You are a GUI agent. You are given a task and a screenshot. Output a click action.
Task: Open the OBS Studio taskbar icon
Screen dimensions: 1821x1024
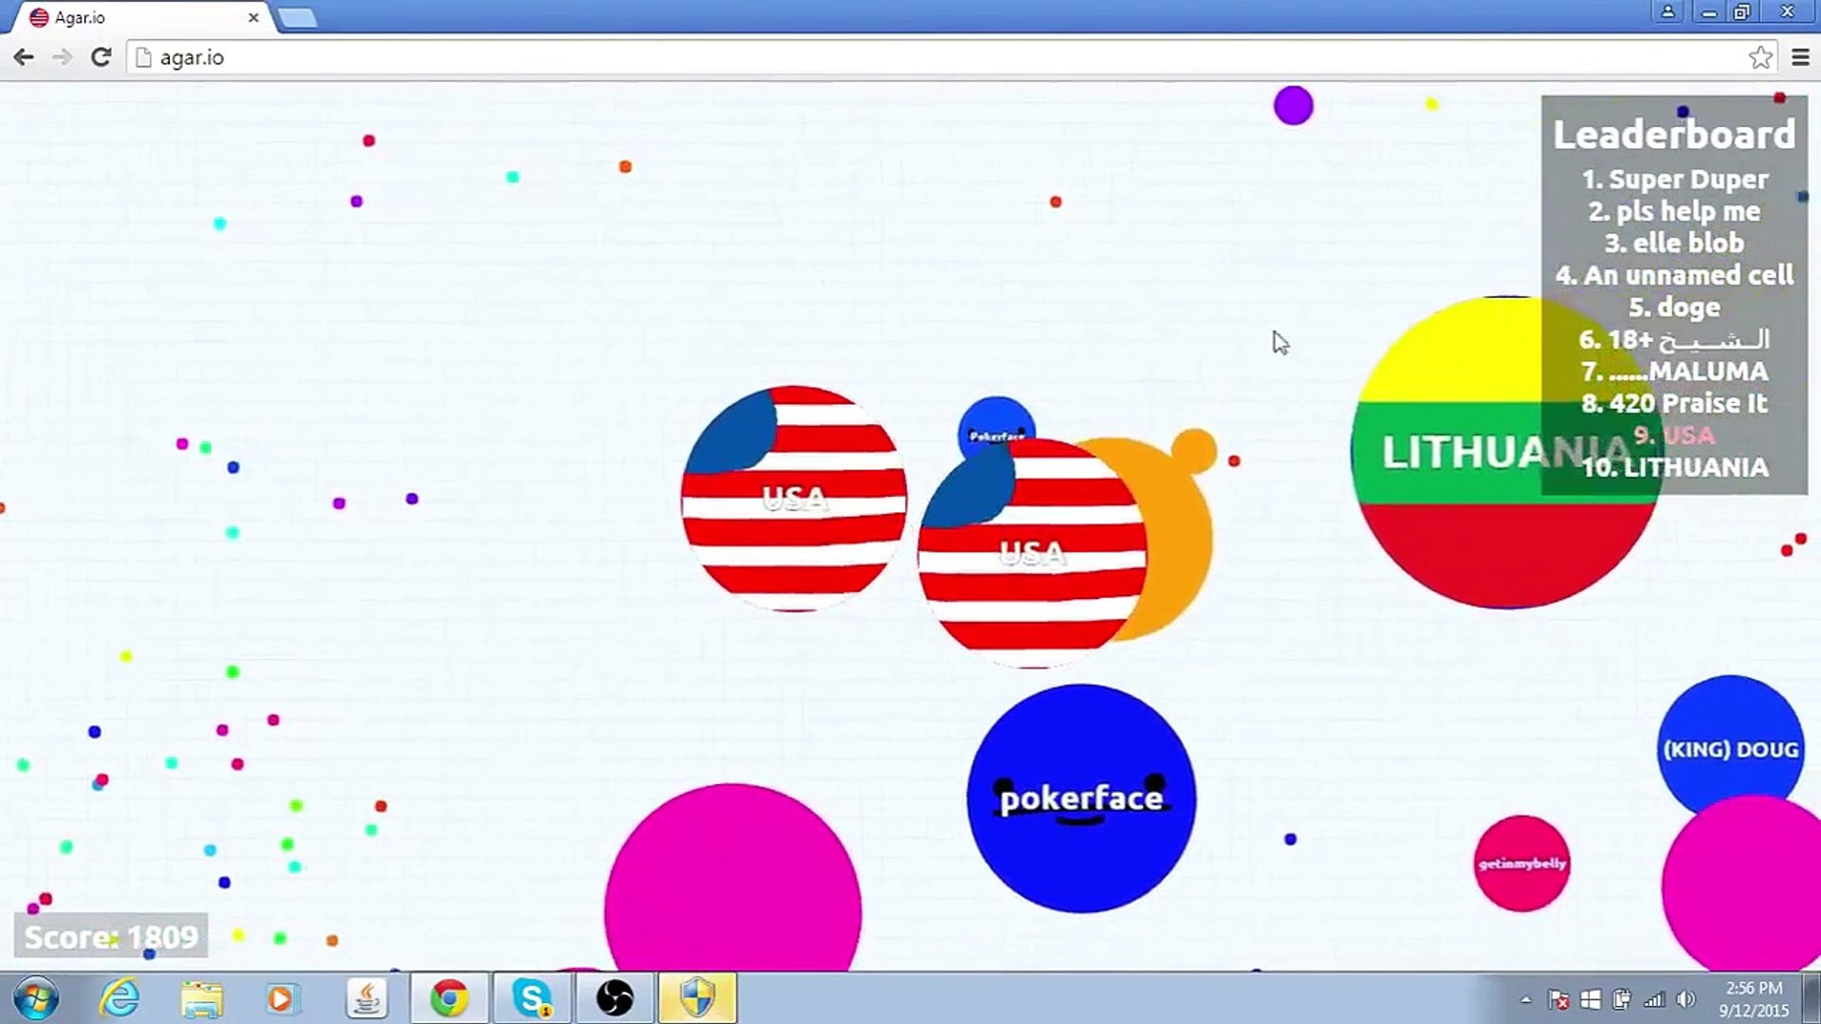[x=615, y=998]
